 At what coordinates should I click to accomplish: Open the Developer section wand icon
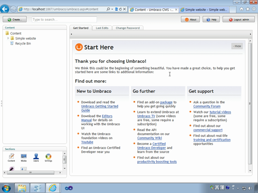coord(12,168)
